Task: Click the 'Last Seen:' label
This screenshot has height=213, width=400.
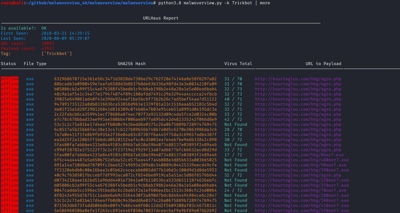Action: 13,38
